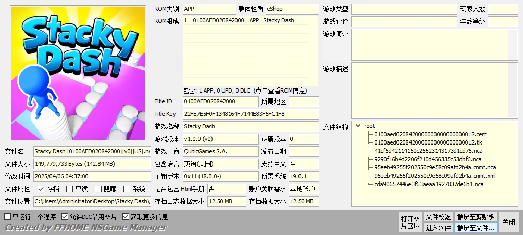Toggle the 存档 file attribute checkbox
The image size is (523, 235).
coord(41,189)
